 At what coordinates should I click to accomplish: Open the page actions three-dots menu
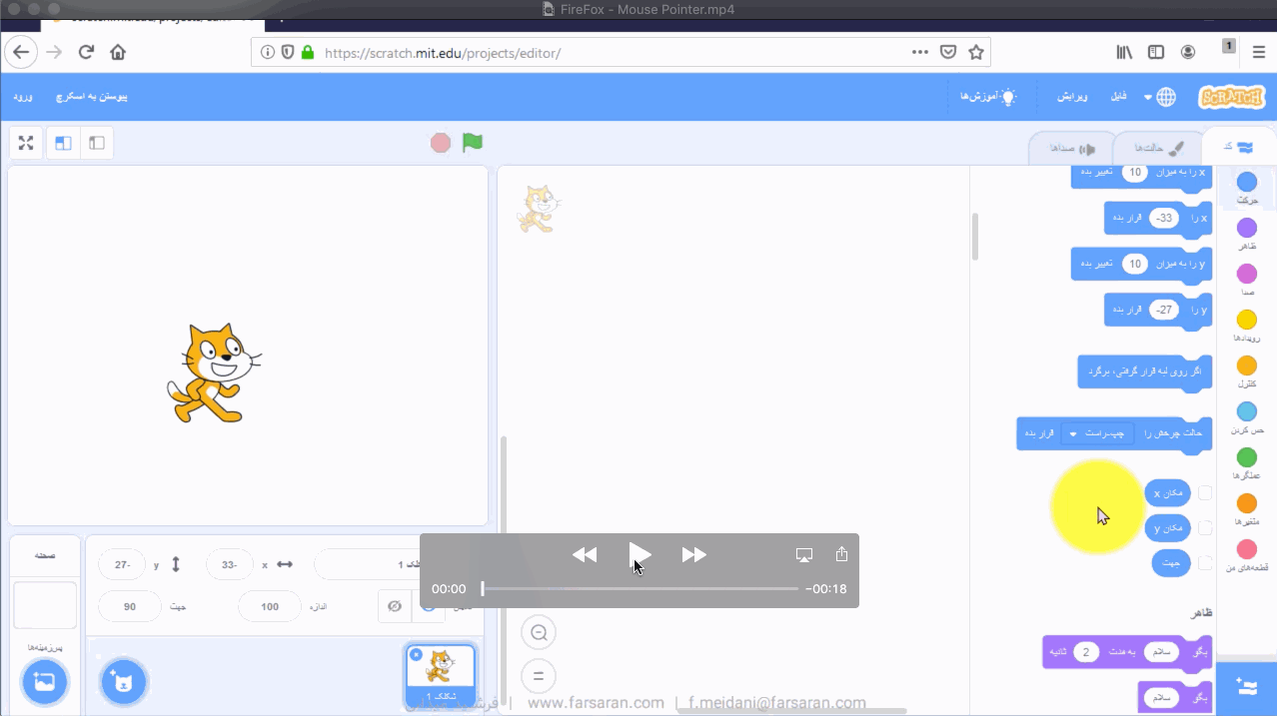click(x=920, y=52)
